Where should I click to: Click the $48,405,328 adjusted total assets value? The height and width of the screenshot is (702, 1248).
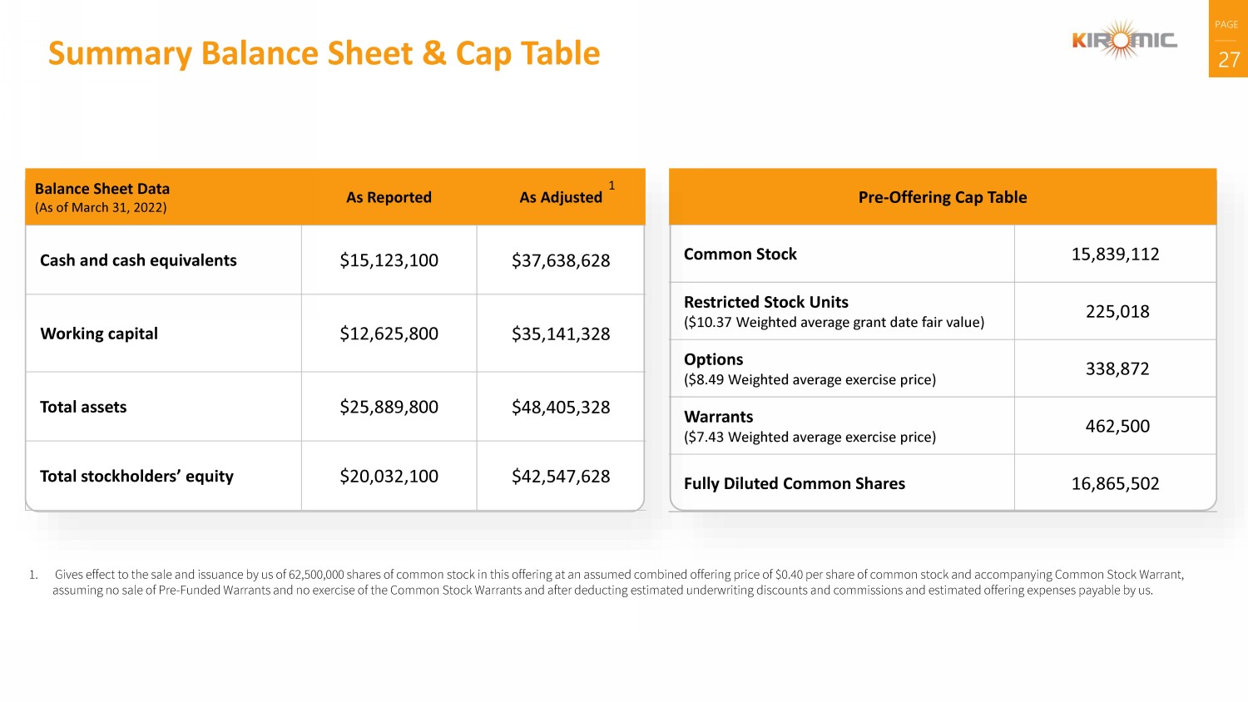coord(561,407)
